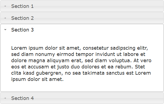Collapse the open Section 3 header
Screen dimensions: 164x104
coord(82,30)
